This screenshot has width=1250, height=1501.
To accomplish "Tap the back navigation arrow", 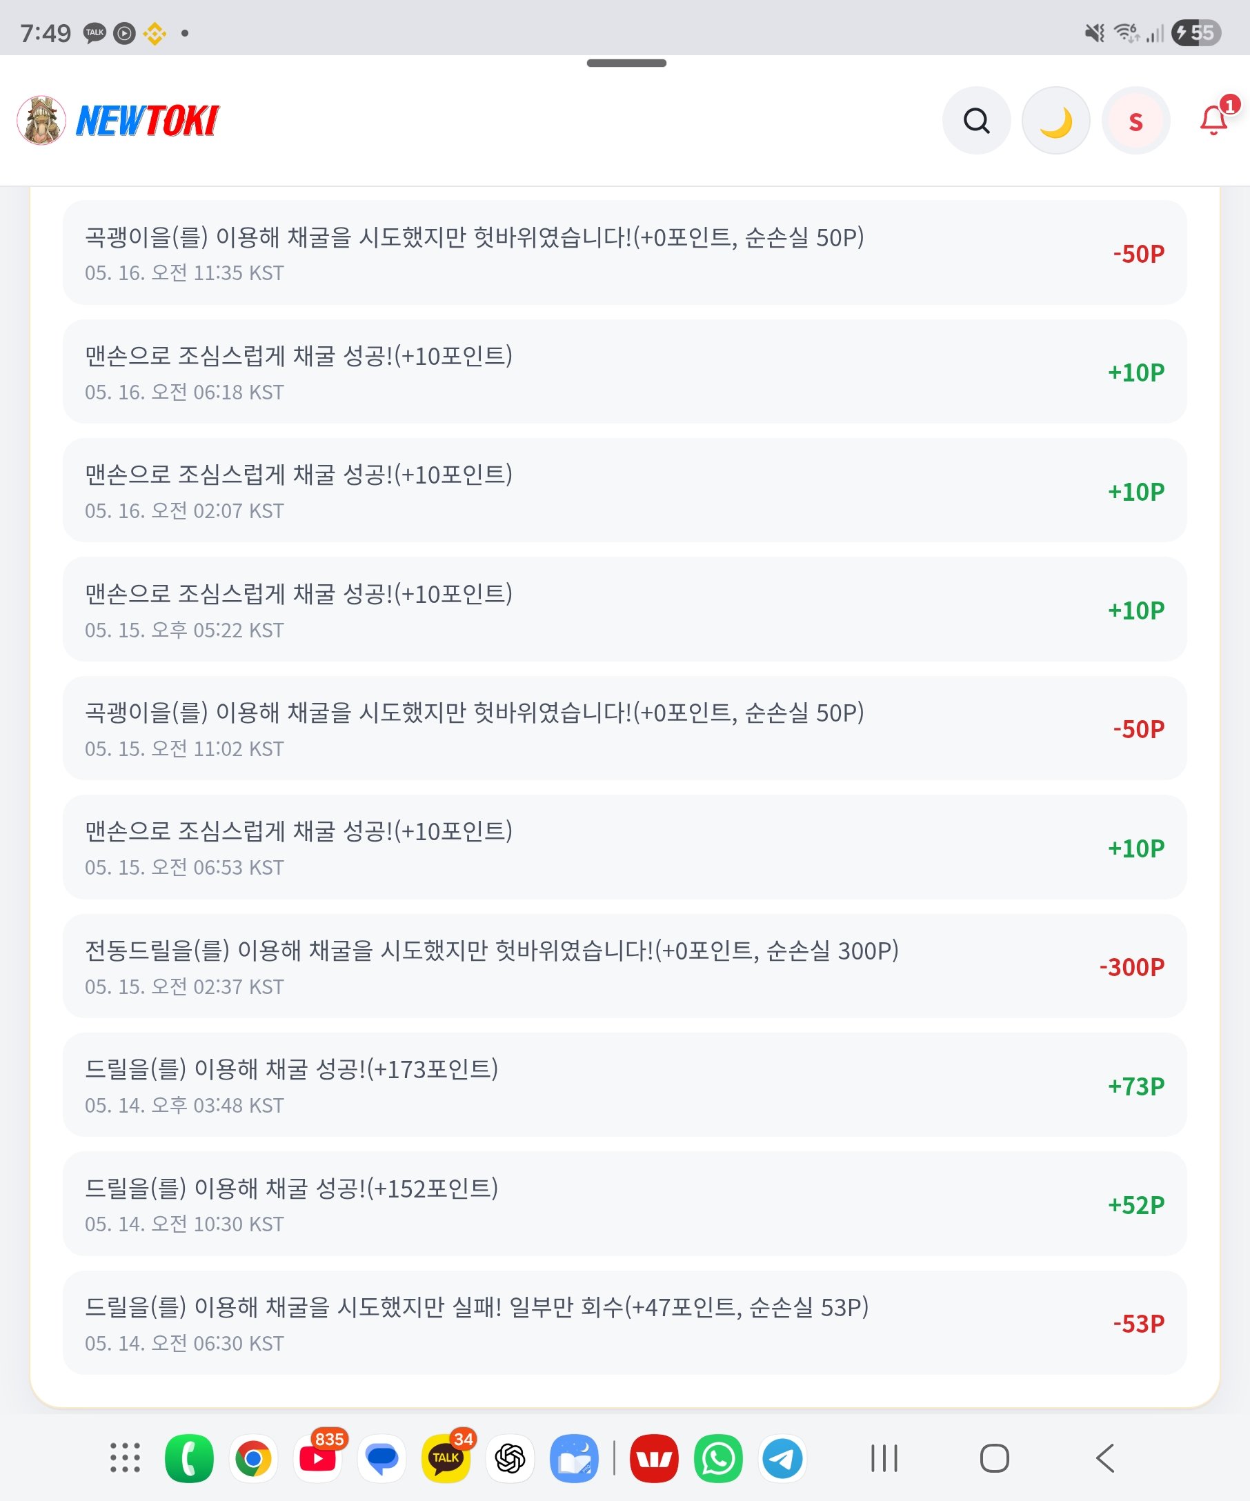I will pos(1105,1458).
